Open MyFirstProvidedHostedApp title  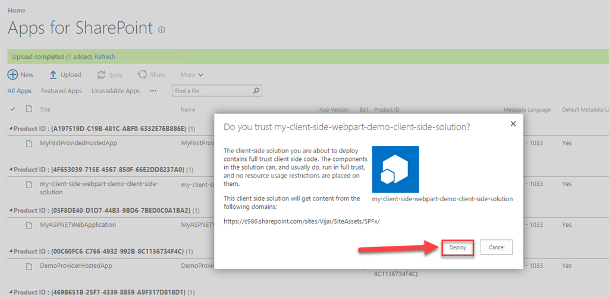coord(79,143)
